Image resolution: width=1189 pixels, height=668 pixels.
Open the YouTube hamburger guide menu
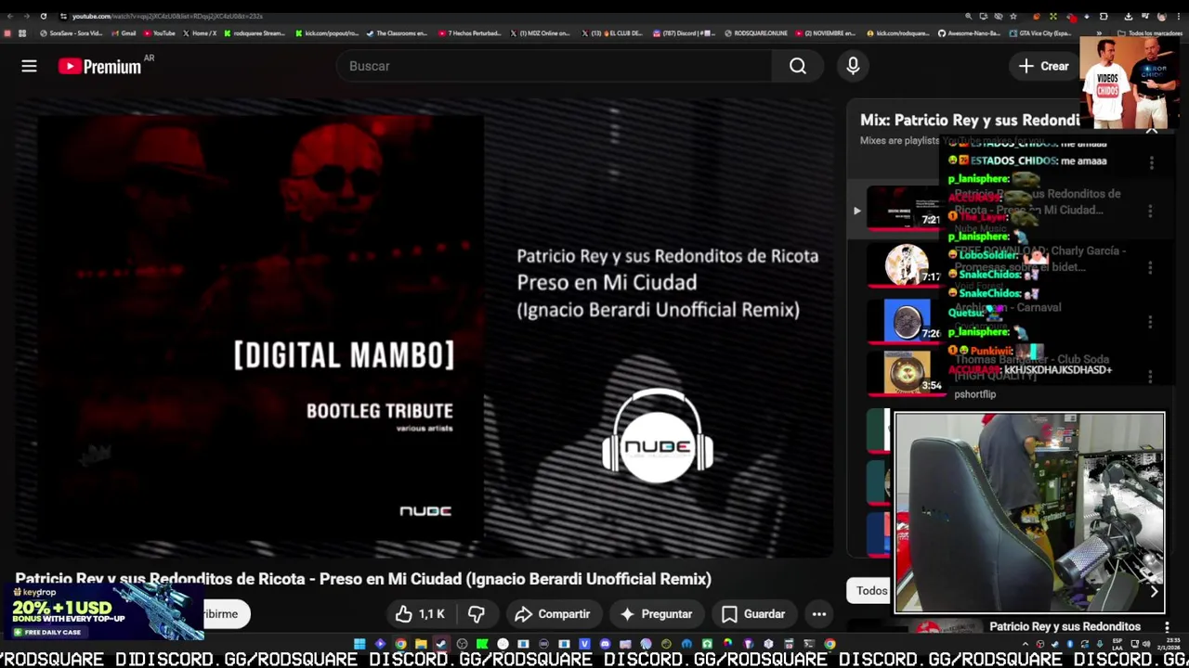click(29, 66)
